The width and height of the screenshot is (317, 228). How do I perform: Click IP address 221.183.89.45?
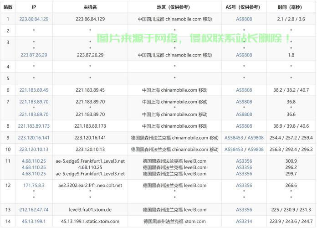[x=34, y=90]
